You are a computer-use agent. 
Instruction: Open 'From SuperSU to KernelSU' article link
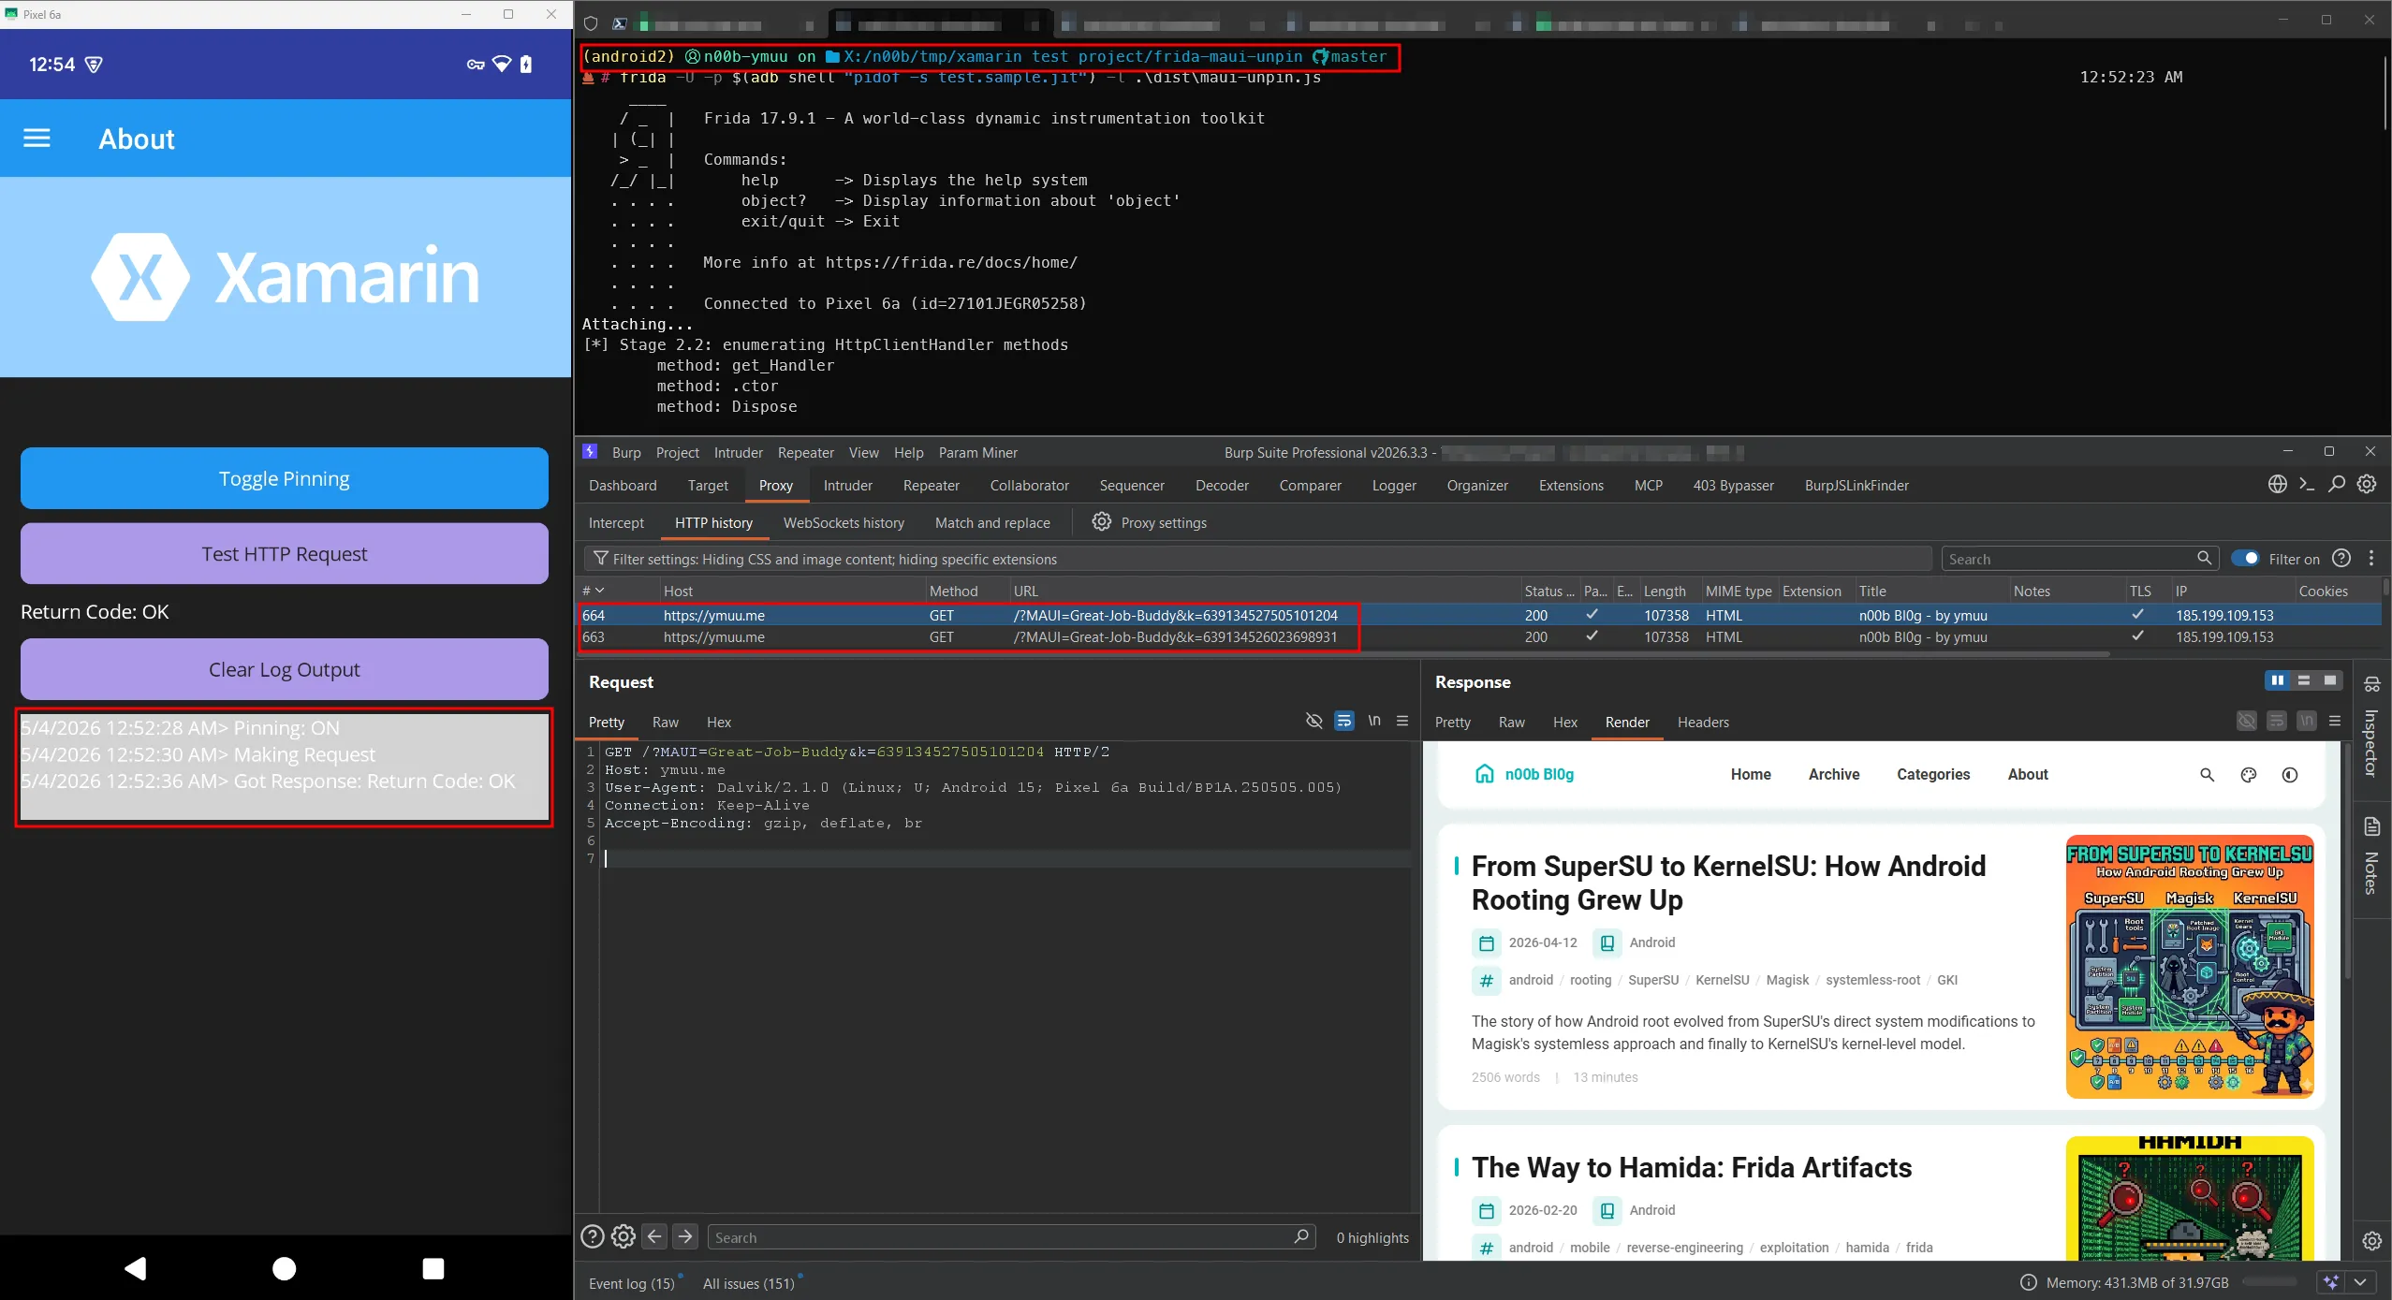tap(1728, 883)
